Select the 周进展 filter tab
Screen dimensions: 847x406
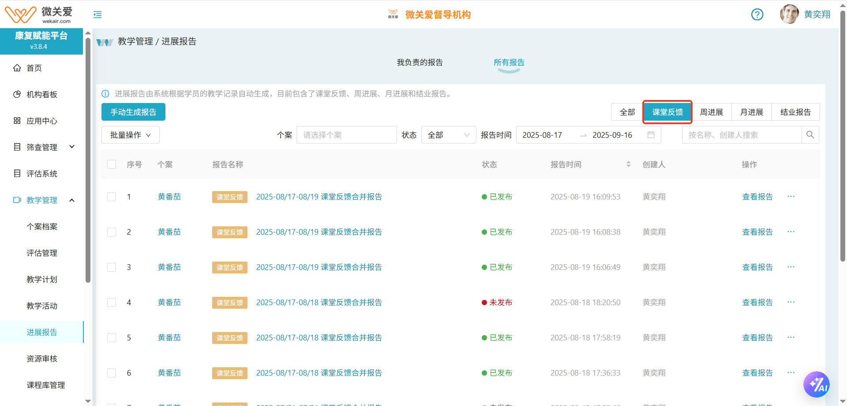[711, 112]
